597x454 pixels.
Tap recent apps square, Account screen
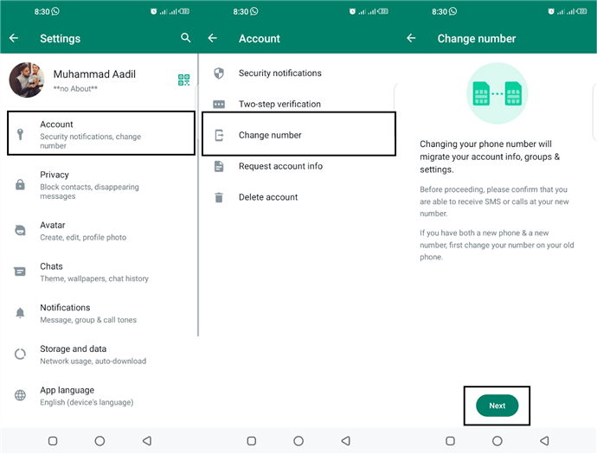tap(252, 441)
